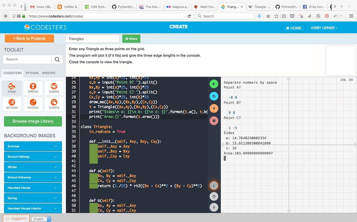Click the gray reset arrow button
The width and height of the screenshot is (357, 222).
click(x=214, y=196)
